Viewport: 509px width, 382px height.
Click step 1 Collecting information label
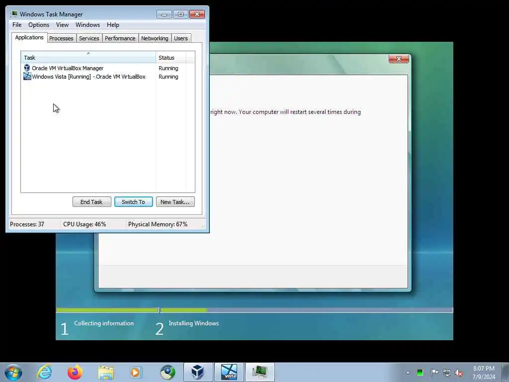click(104, 323)
